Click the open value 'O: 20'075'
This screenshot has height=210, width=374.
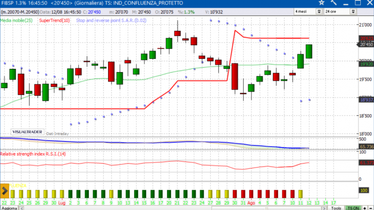(164, 12)
